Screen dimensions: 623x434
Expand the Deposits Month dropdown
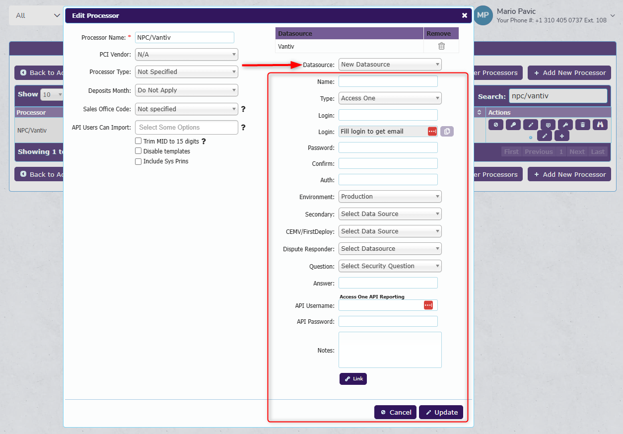187,90
